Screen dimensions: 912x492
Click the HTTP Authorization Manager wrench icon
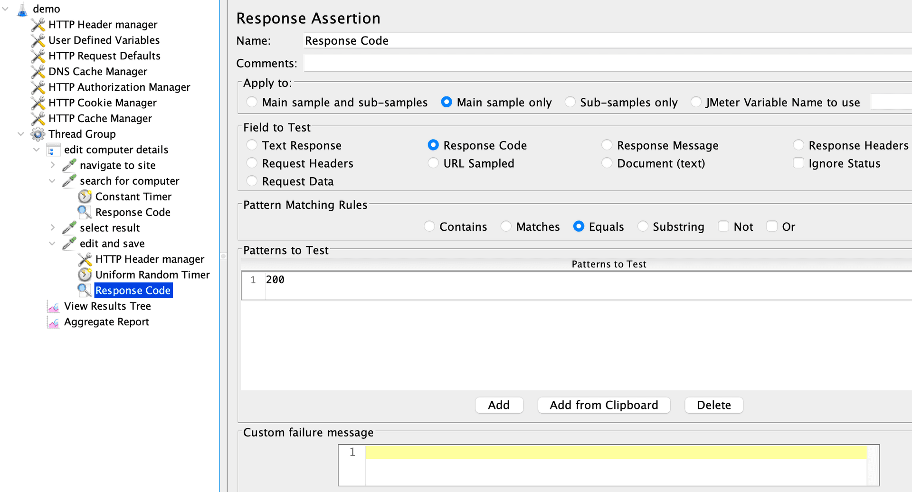pos(38,87)
